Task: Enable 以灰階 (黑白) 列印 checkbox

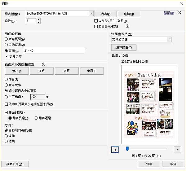Action: tap(96, 21)
